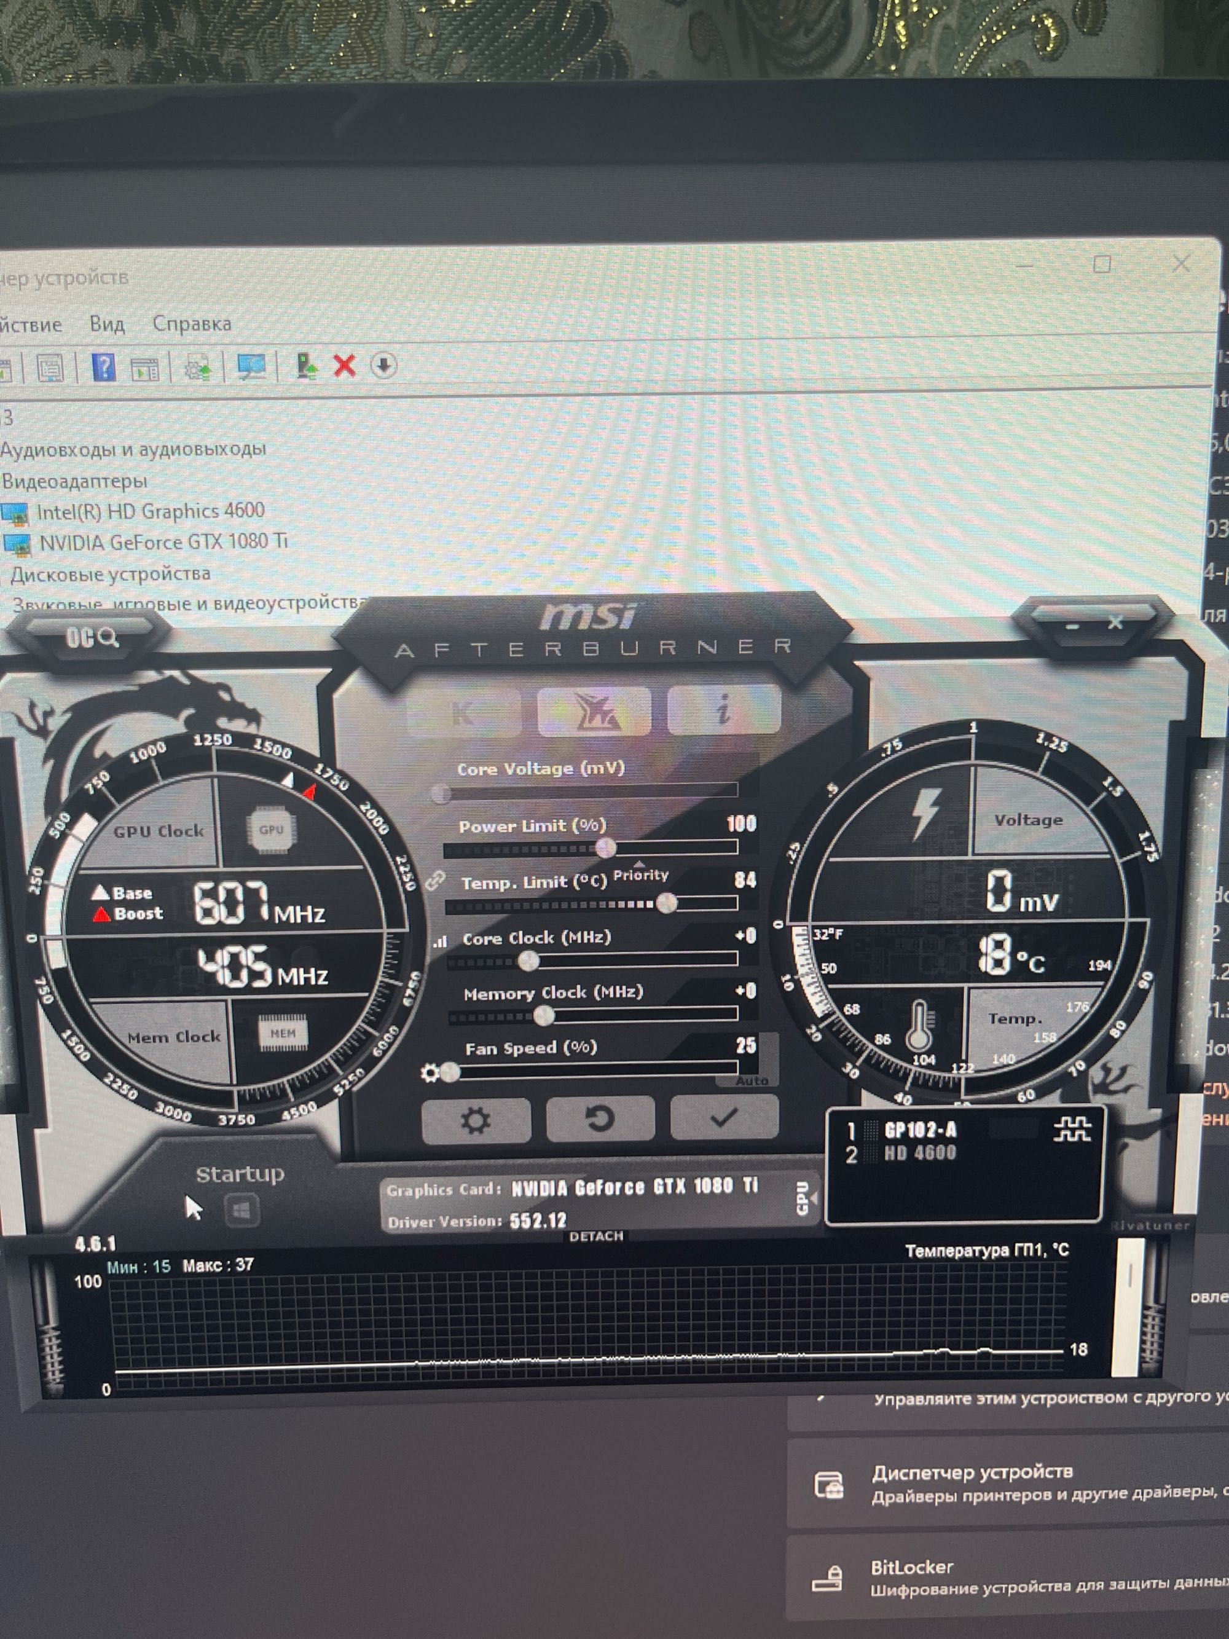Click the down-arrow disable device toolbar icon
The image size is (1229, 1639).
pos(383,364)
